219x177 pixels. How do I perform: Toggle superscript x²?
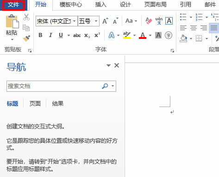coord(97,35)
